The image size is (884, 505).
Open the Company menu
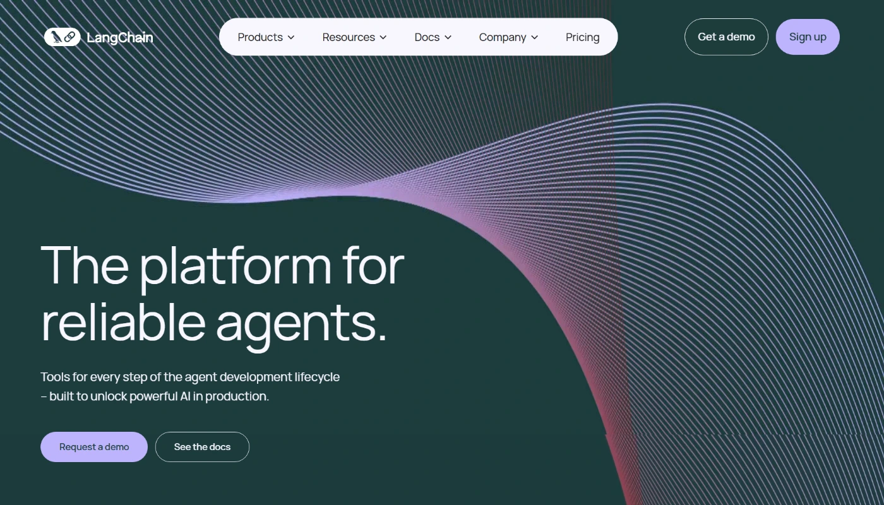(x=502, y=37)
